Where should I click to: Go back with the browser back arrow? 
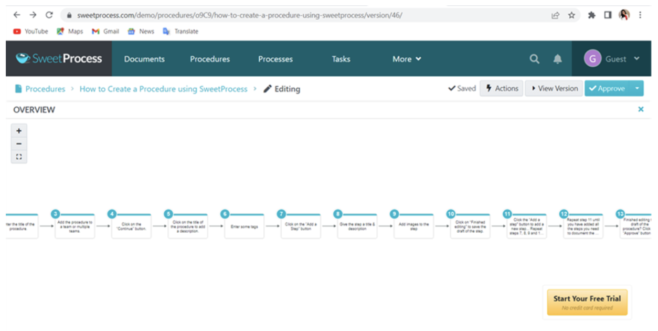[17, 15]
